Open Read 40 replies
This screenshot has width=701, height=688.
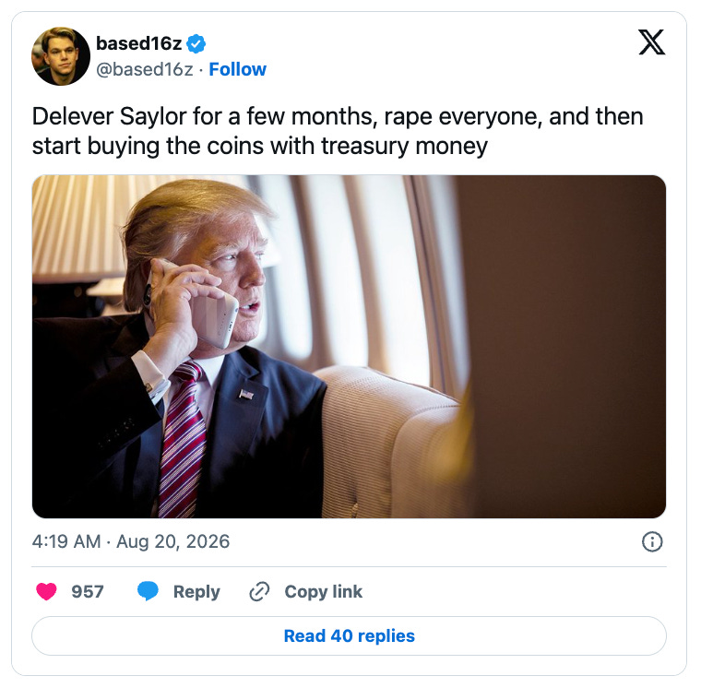pos(350,635)
